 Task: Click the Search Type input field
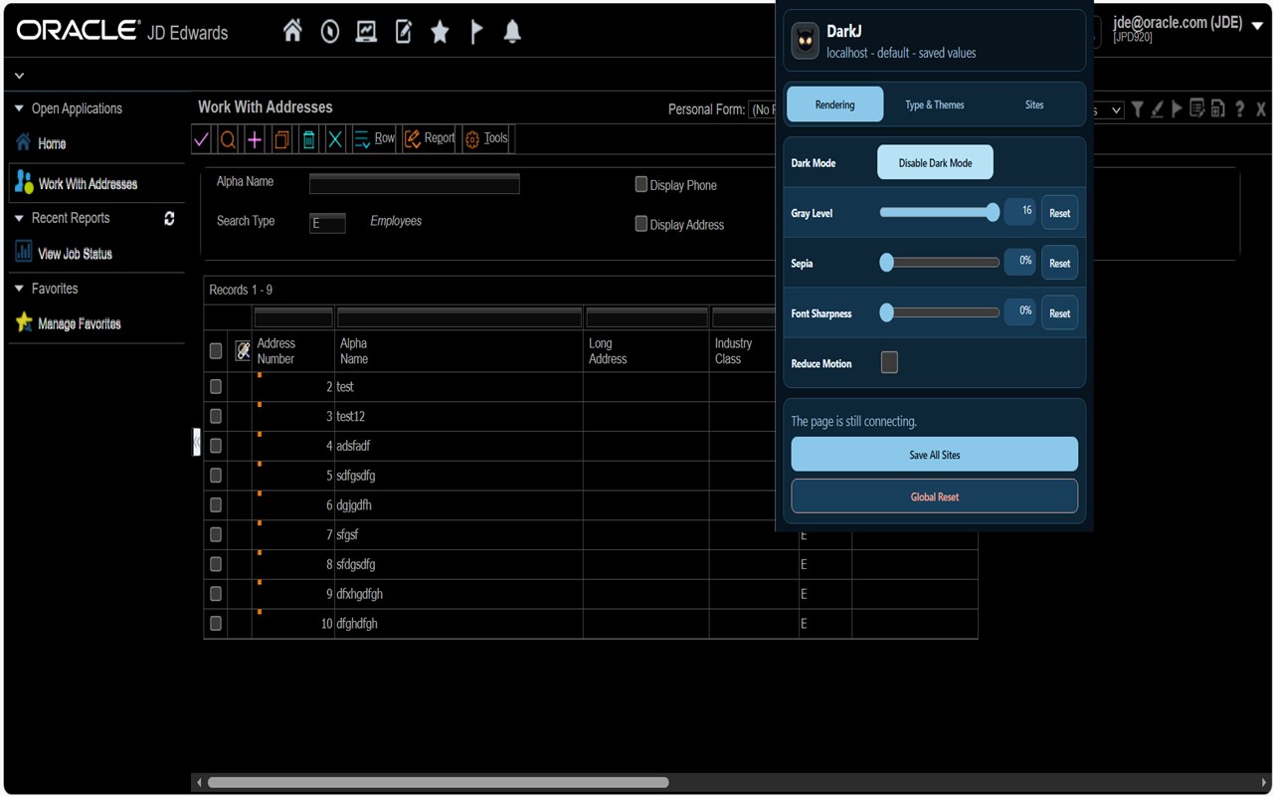click(327, 223)
